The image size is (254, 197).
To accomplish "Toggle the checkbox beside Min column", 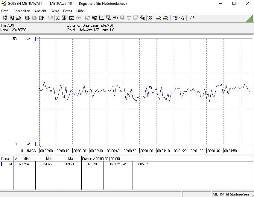I will [x=16, y=158].
